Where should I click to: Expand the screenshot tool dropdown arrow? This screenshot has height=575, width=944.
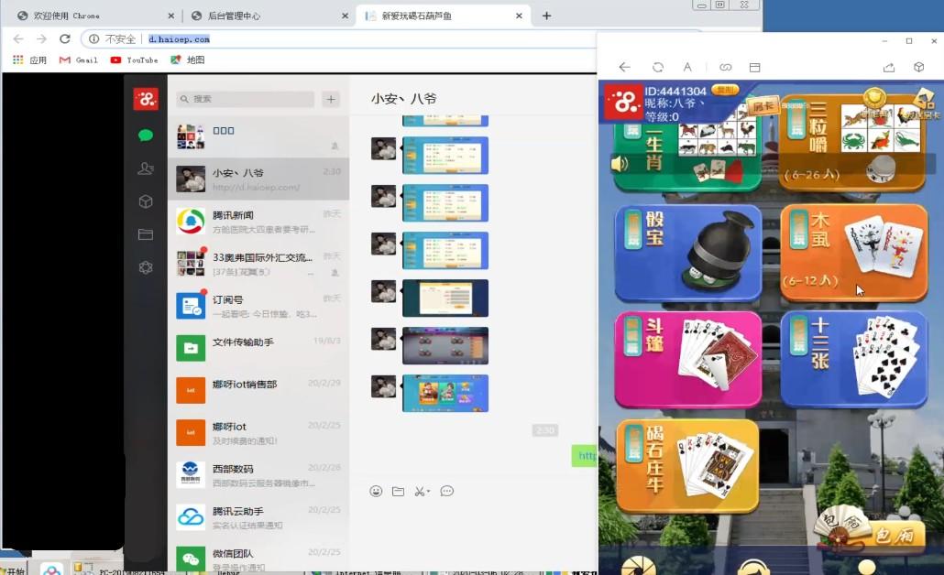click(x=429, y=492)
